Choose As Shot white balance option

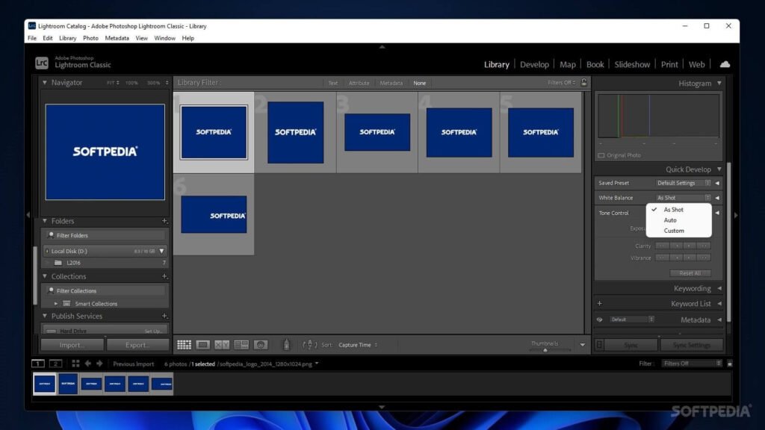(673, 210)
